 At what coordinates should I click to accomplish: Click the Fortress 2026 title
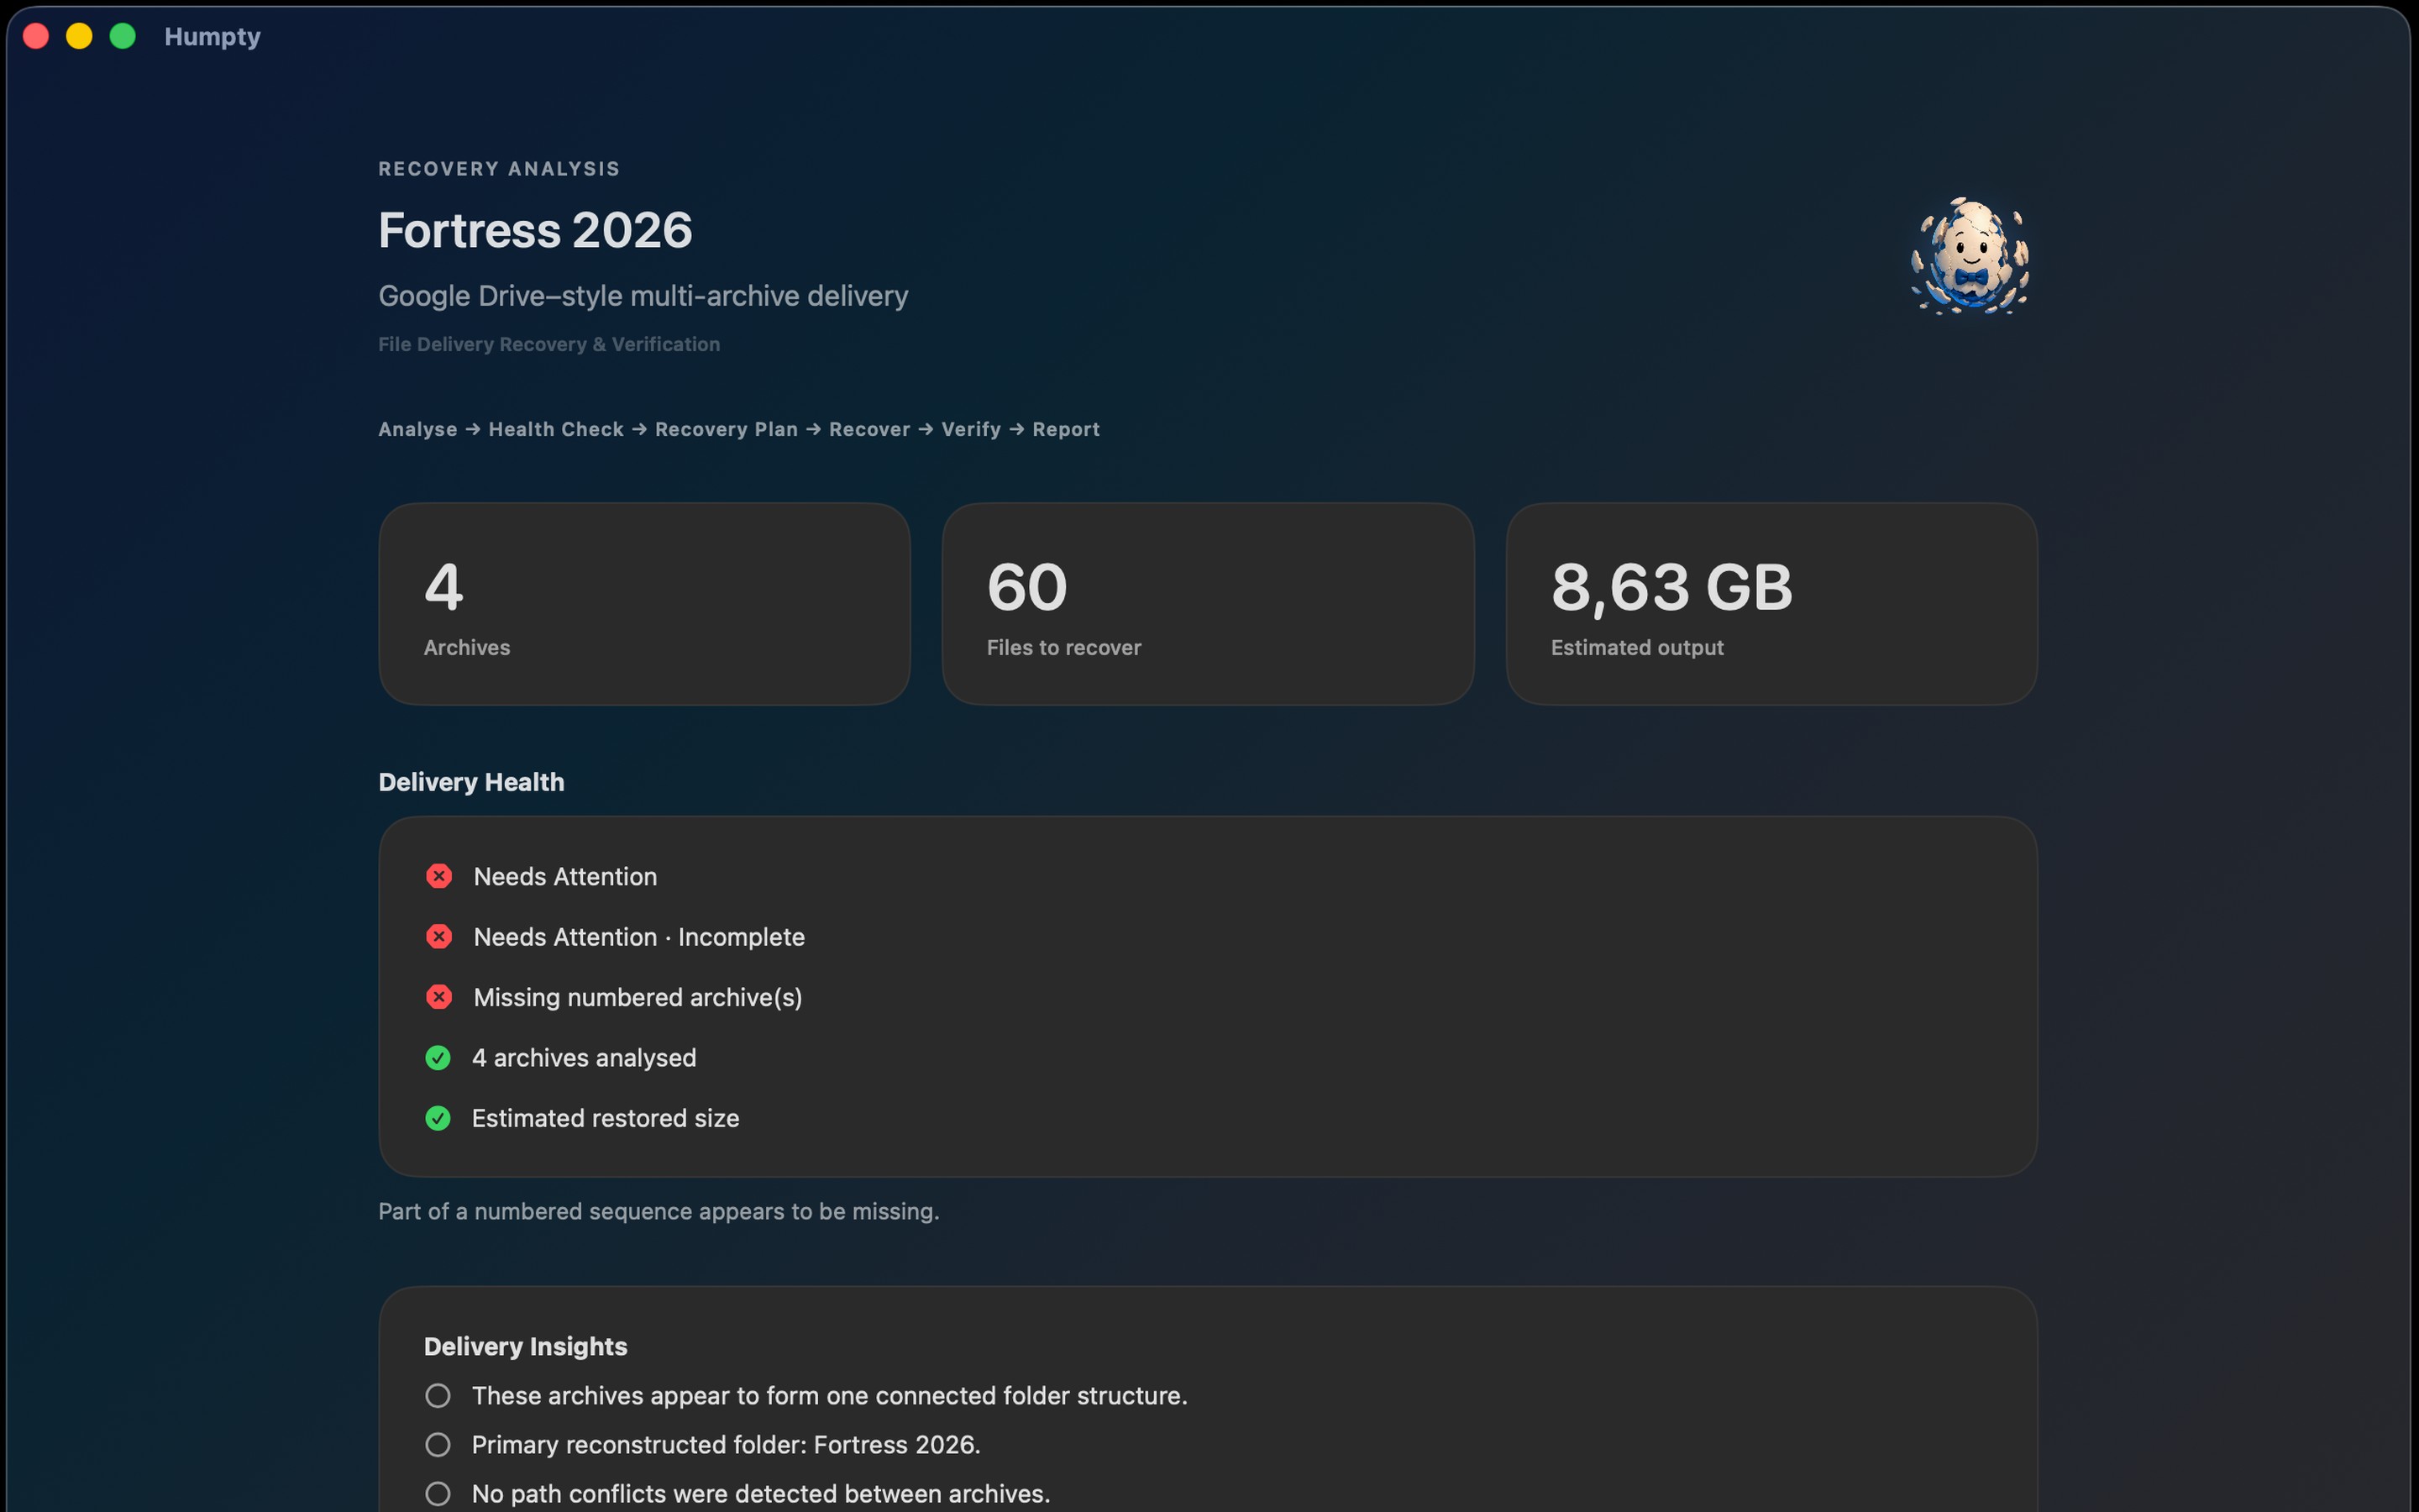coord(535,230)
